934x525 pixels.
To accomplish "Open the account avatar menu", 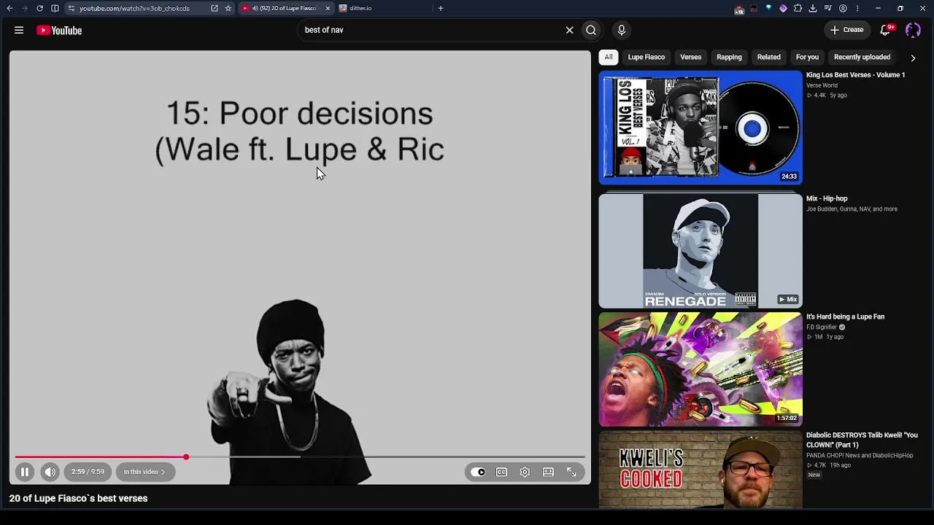I will (x=913, y=30).
